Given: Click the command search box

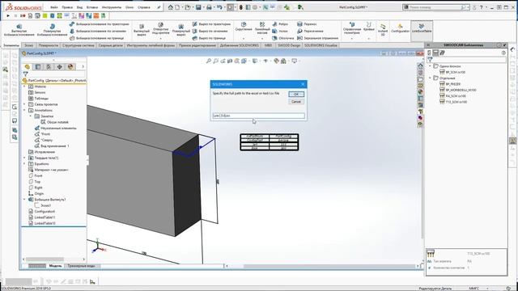Looking at the screenshot, I should click(x=436, y=7).
